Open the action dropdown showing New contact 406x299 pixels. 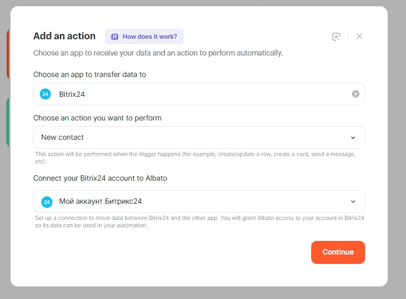pyautogui.click(x=194, y=138)
